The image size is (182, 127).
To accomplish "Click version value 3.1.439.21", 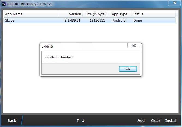I will pyautogui.click(x=72, y=20).
